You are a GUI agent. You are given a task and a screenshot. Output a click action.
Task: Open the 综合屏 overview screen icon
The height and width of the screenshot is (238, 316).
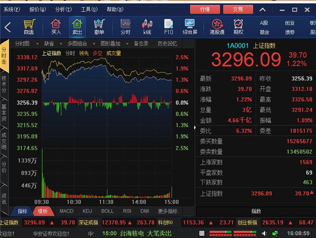coord(190,26)
